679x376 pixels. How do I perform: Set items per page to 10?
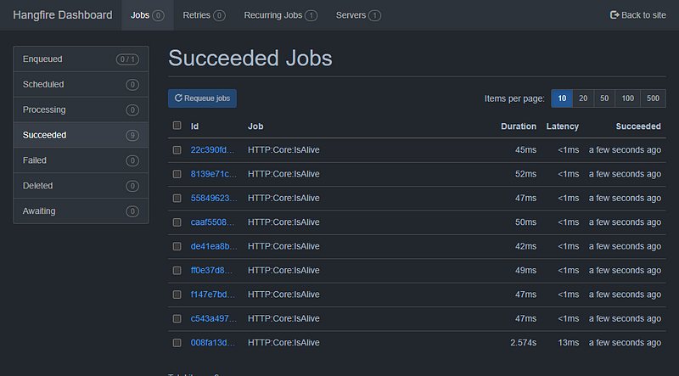point(562,98)
